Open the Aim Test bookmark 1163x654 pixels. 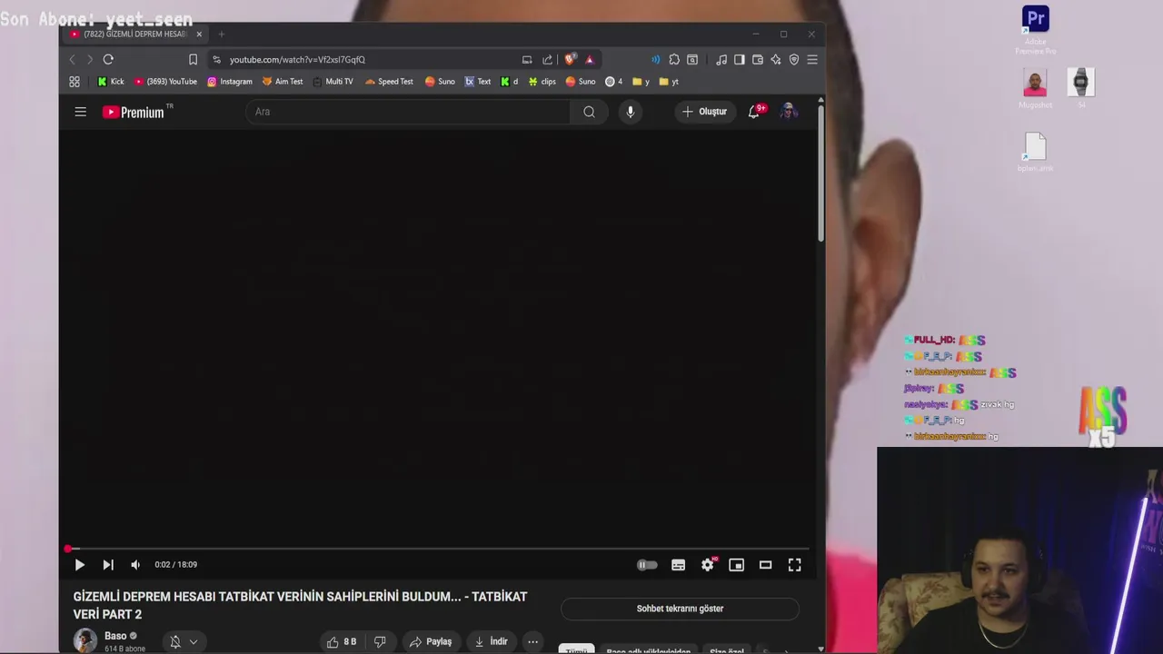pyautogui.click(x=283, y=82)
